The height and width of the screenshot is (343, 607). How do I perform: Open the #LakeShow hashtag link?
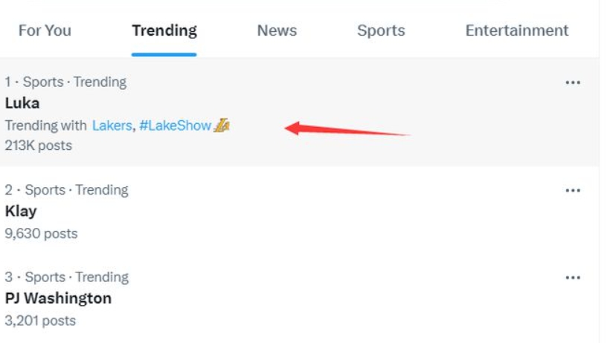175,125
